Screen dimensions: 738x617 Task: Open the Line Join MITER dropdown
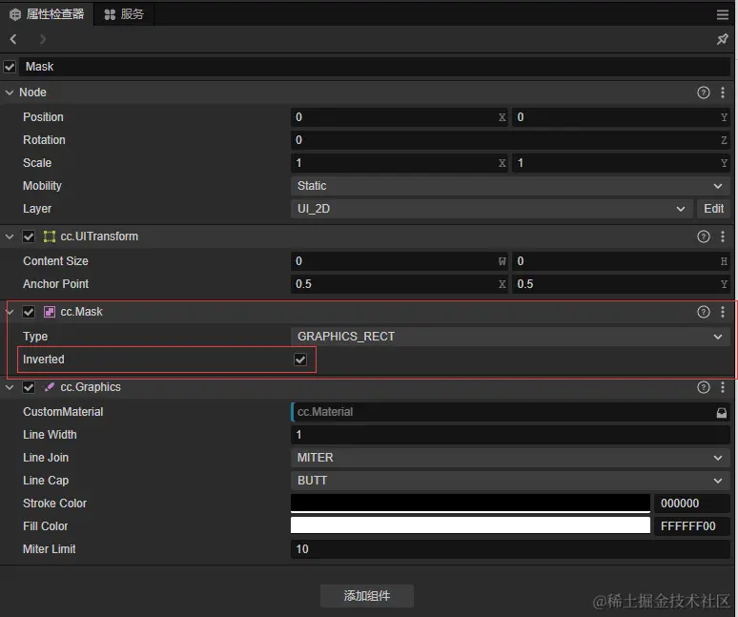click(510, 458)
